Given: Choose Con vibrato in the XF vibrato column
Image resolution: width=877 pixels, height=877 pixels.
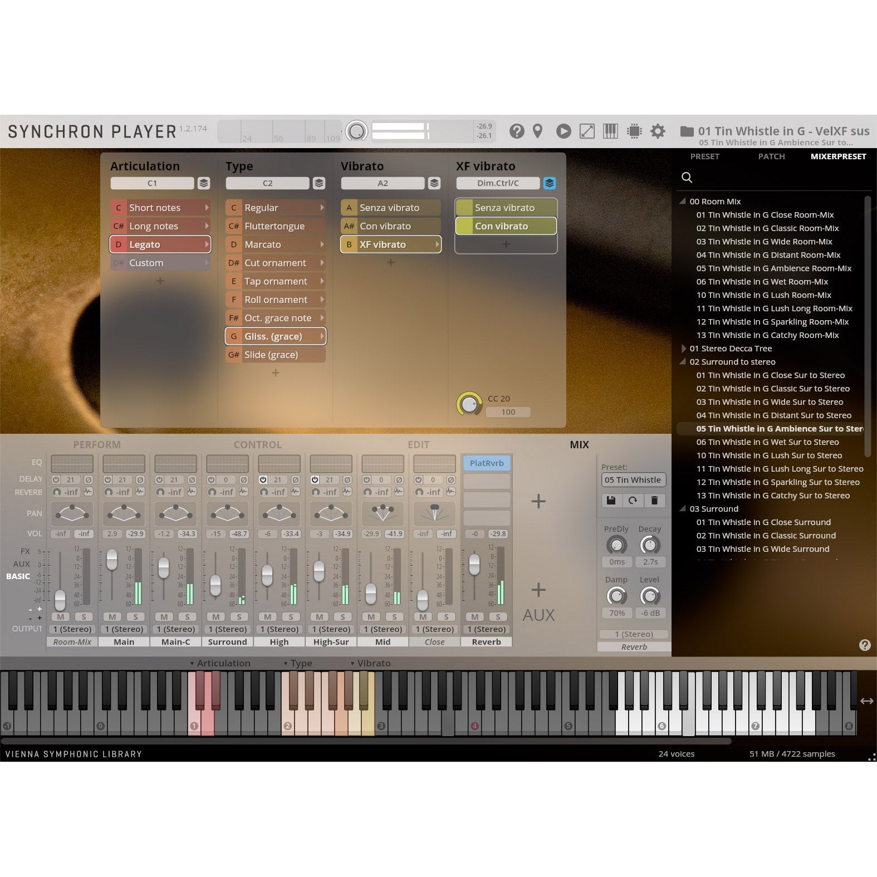Looking at the screenshot, I should click(x=506, y=226).
